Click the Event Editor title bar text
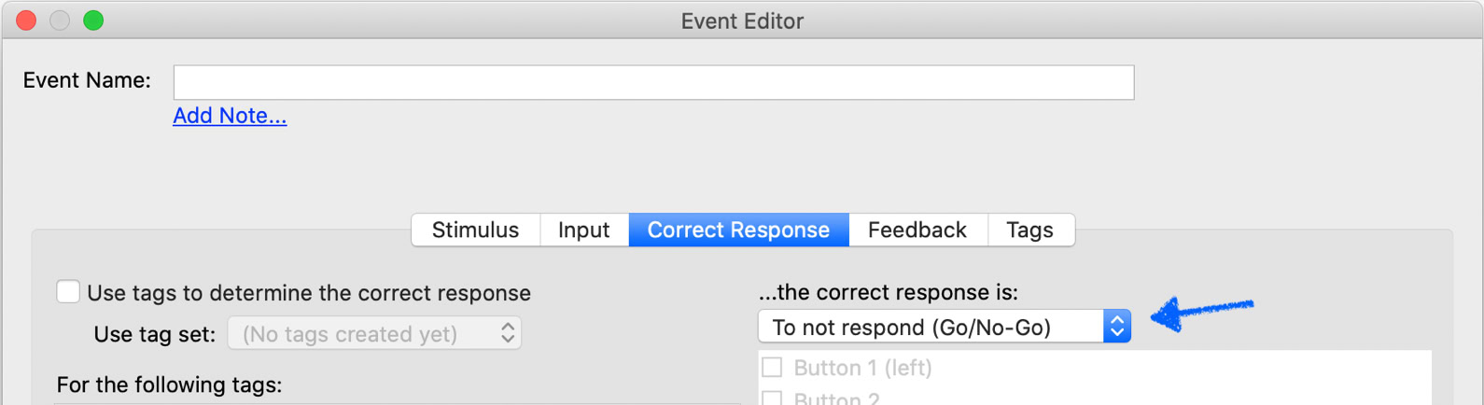The height and width of the screenshot is (405, 1484). [742, 21]
